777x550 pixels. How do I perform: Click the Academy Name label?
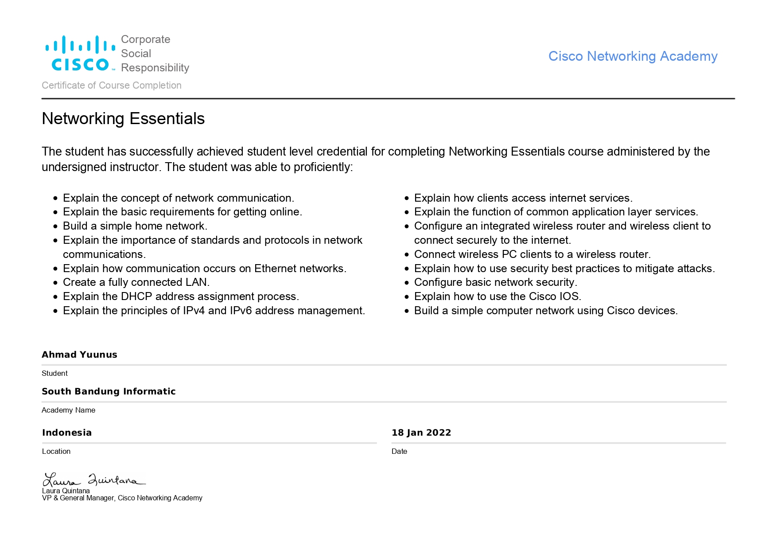[69, 410]
